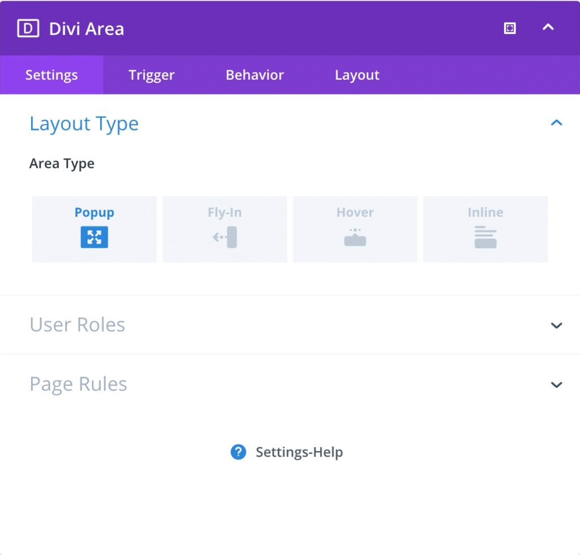Open the Trigger tab
Screen dimensions: 580x555
pos(151,75)
